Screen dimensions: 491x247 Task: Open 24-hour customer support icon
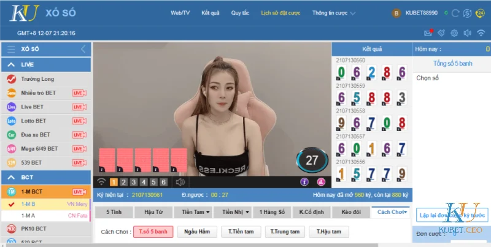coord(481,12)
